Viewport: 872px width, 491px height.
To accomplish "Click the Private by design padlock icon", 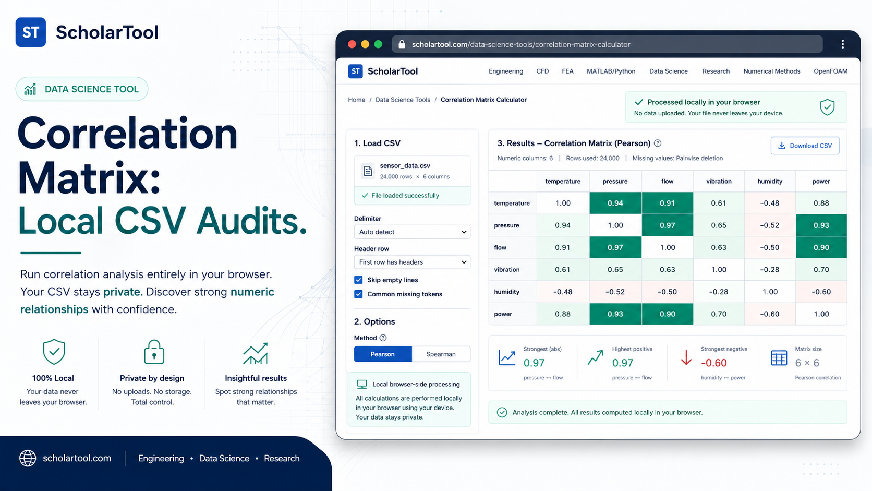I will coord(154,352).
